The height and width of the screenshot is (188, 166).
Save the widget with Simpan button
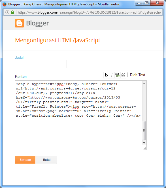point(25,160)
